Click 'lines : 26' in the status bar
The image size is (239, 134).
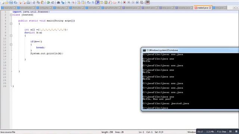pyautogui.click(x=119, y=132)
